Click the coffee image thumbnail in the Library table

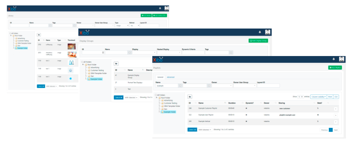(x=72, y=46)
